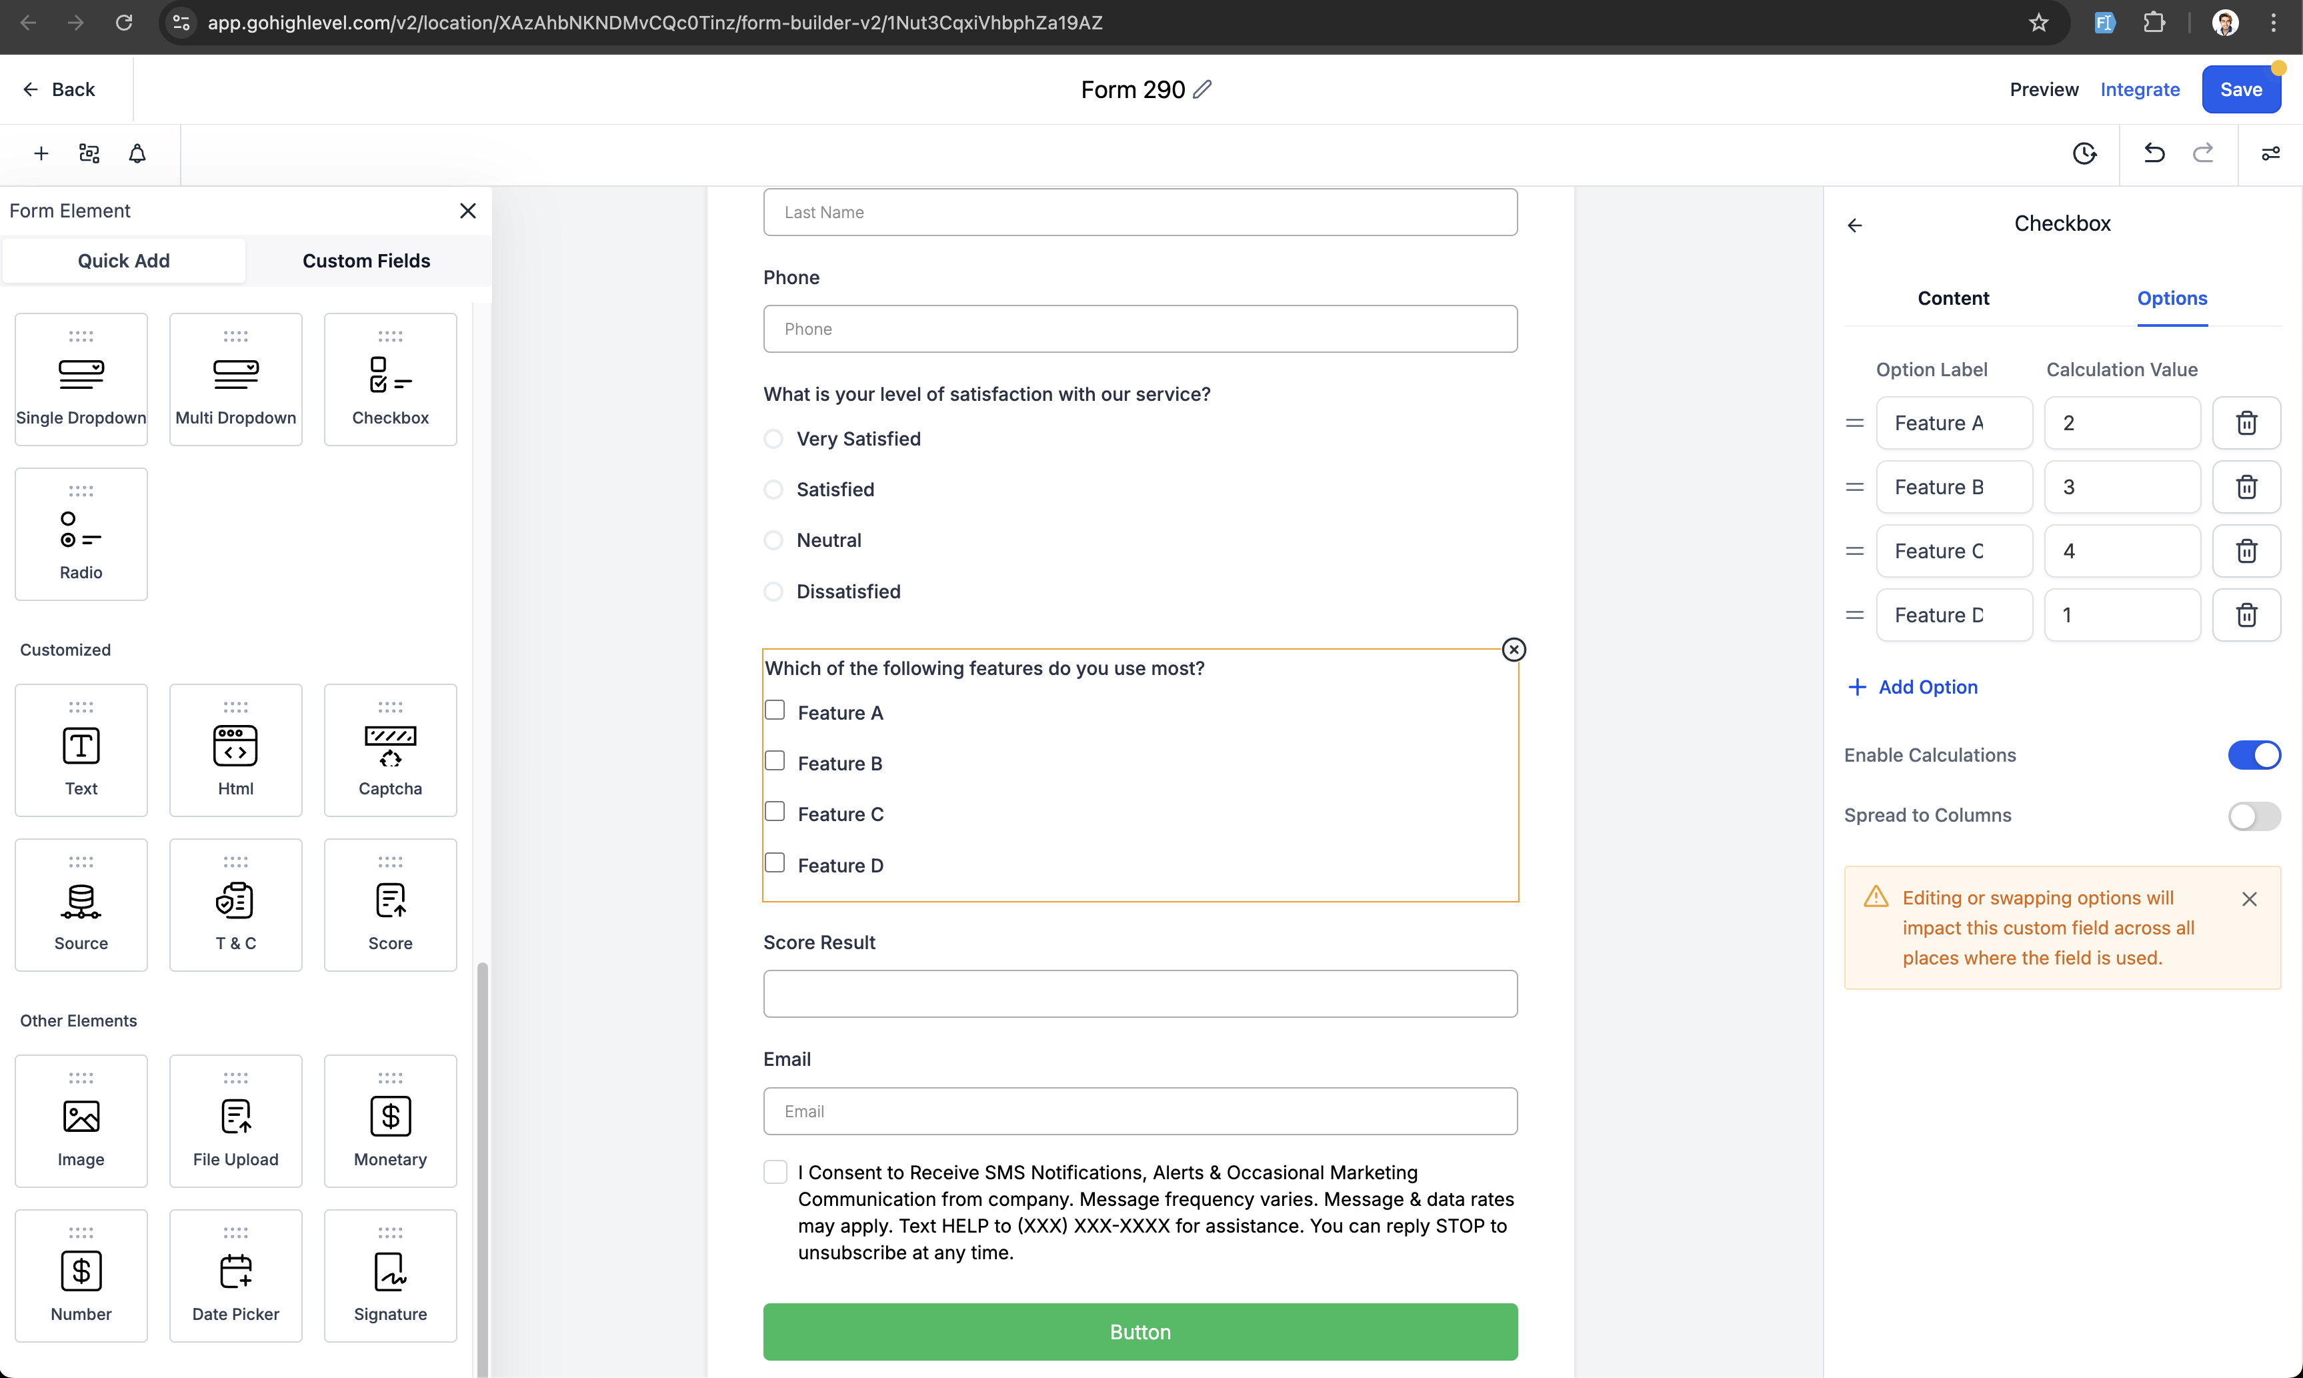Click the Add Option link

(x=1913, y=687)
